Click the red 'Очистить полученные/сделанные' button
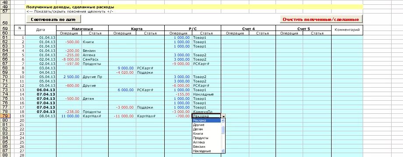The width and height of the screenshot is (403, 157). click(x=321, y=20)
